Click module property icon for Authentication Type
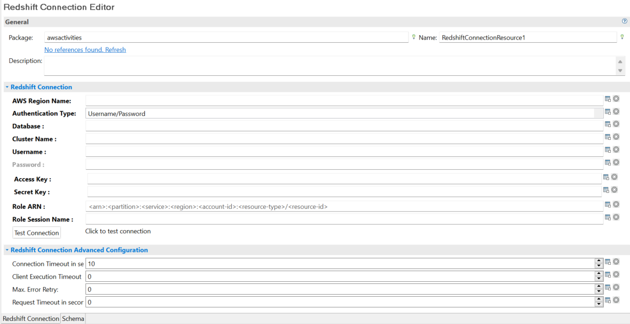This screenshot has width=630, height=324. (x=608, y=112)
